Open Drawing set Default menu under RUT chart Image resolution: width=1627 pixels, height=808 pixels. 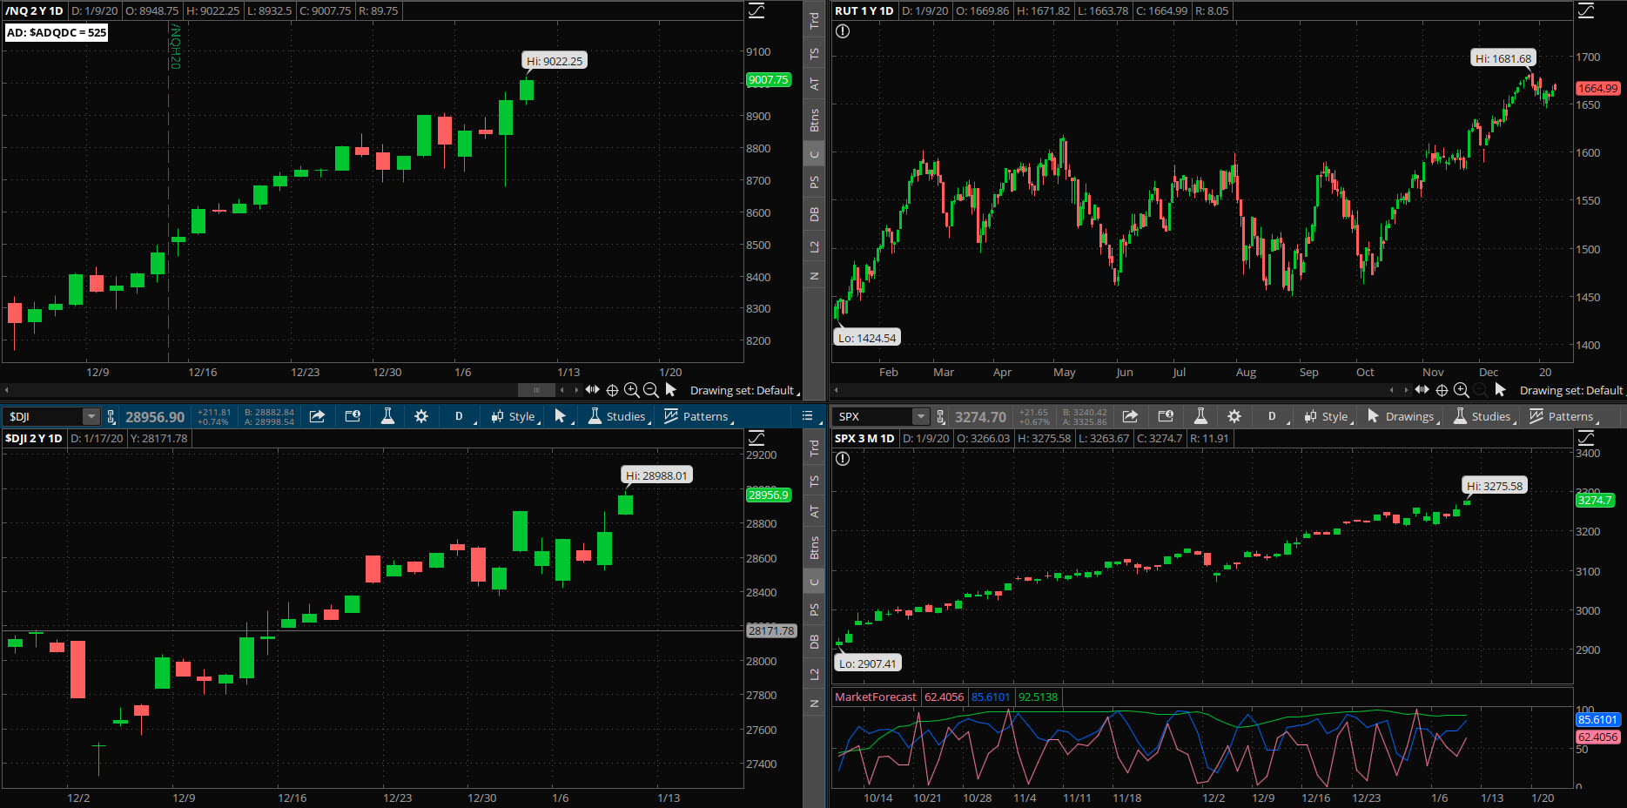pyautogui.click(x=1572, y=390)
